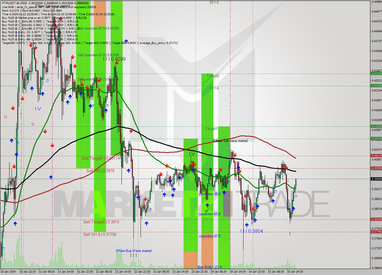Click the 'average_Buy_entry: 0.371712' text
Image resolution: width=382 pixels, height=275 pixels.
(158, 43)
